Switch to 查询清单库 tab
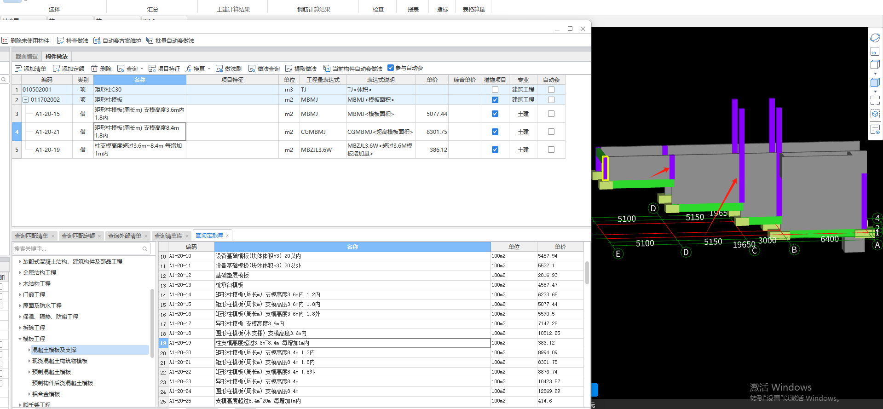Screen dimensions: 883x409 pyautogui.click(x=168, y=236)
